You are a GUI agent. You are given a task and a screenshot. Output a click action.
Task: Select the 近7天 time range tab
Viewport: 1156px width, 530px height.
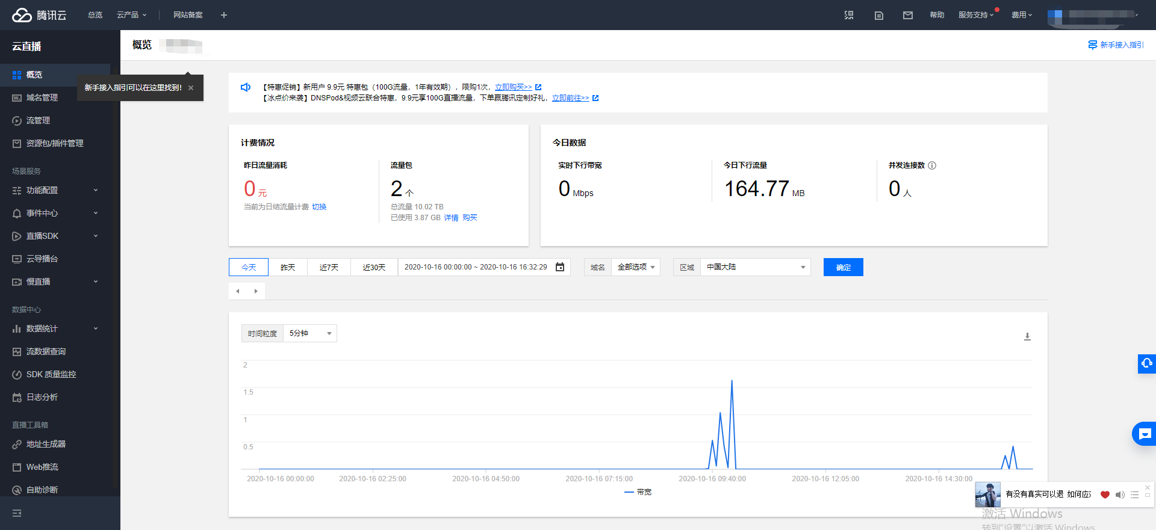point(329,267)
